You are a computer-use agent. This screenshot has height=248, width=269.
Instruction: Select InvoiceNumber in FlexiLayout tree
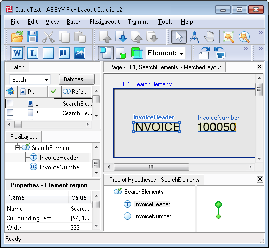point(61,167)
